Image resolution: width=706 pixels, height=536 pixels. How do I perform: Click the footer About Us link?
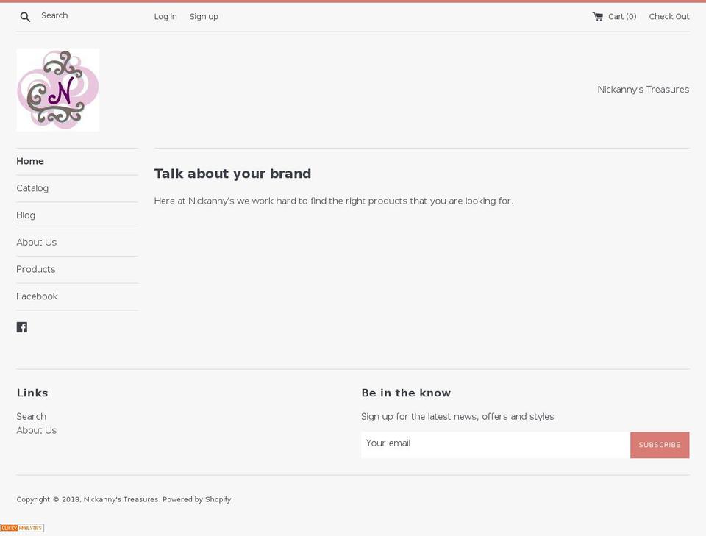tap(37, 430)
